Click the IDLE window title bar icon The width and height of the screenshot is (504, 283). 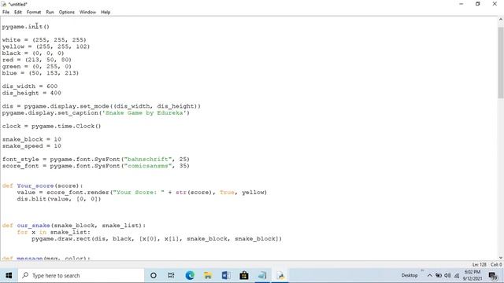[4, 4]
